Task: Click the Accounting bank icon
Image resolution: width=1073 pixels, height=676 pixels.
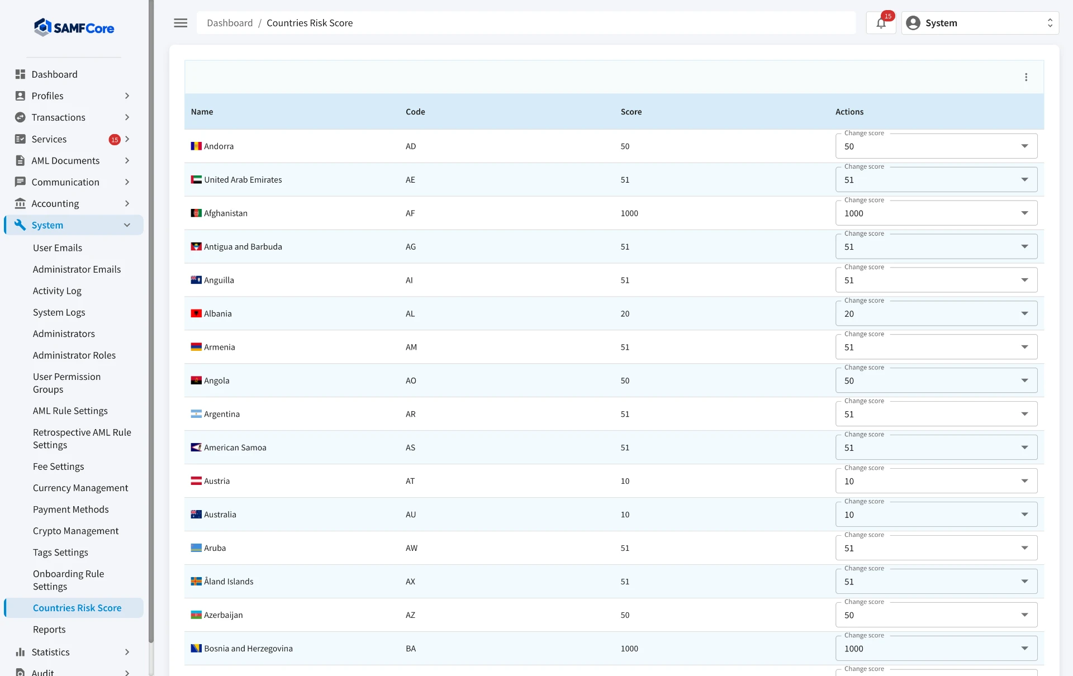Action: point(20,203)
